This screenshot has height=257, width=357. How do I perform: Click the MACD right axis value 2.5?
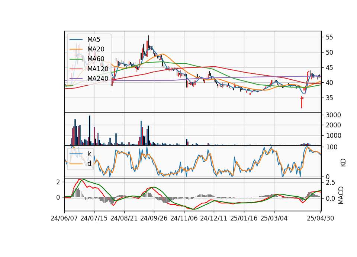(330, 183)
